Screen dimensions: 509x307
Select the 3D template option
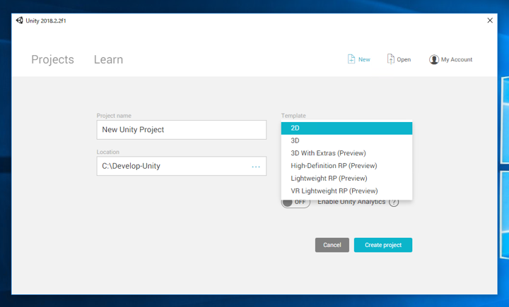[346, 140]
